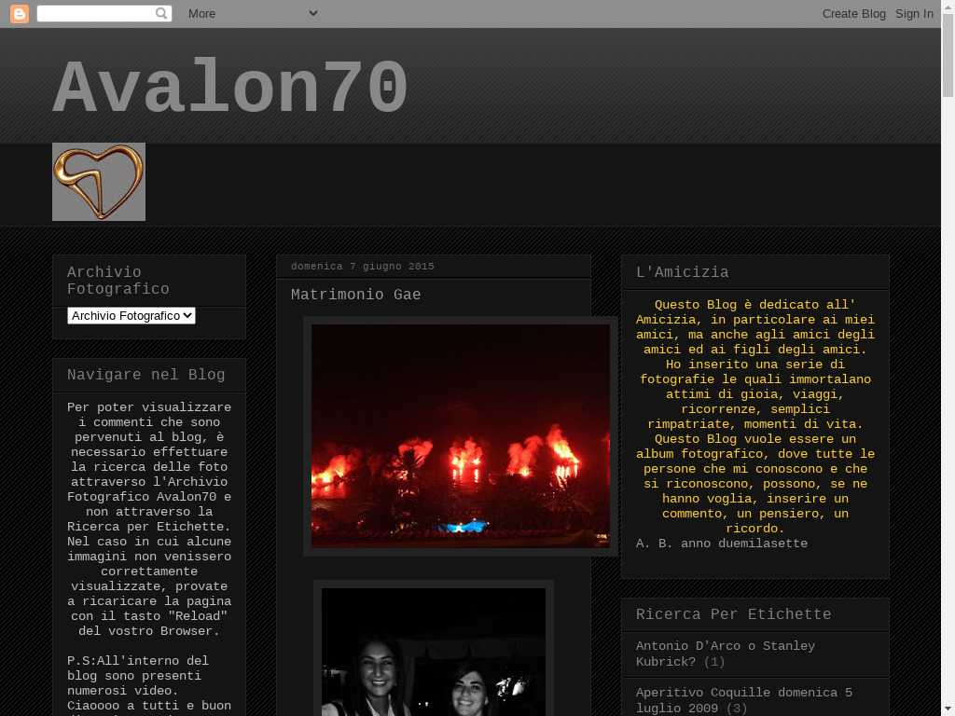Click the text A. B. anno duemilasette
The image size is (955, 716).
pyautogui.click(x=722, y=544)
